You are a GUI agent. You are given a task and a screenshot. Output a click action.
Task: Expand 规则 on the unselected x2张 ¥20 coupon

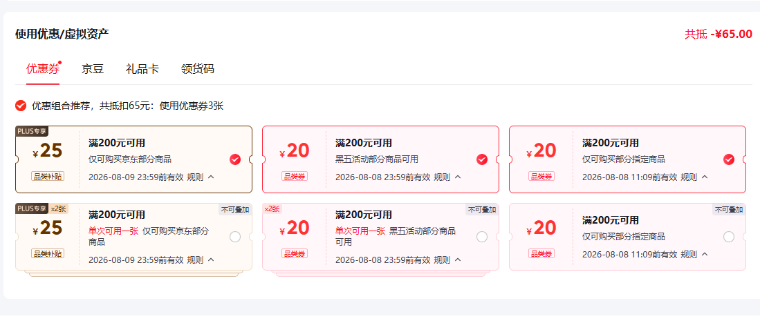pos(447,260)
